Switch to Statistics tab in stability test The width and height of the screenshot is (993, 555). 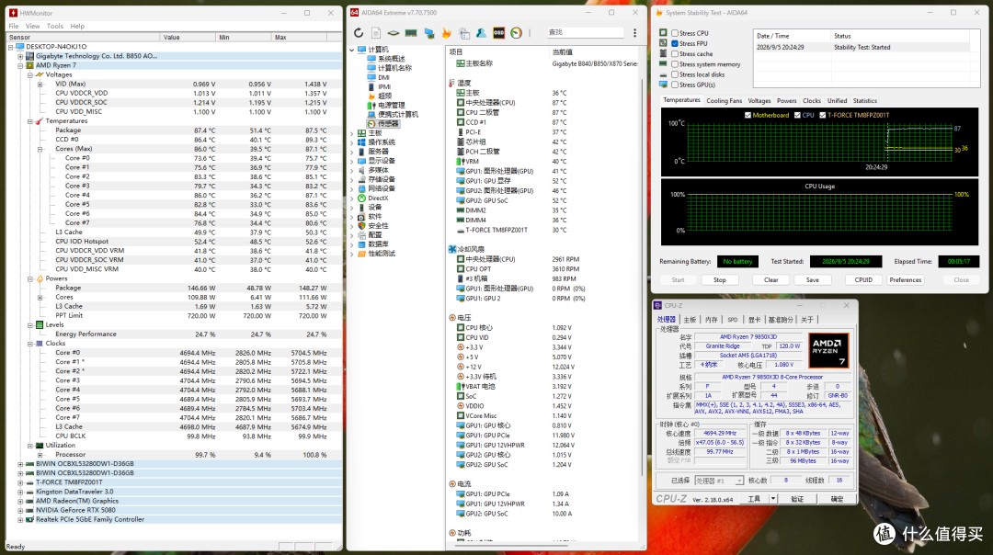(864, 101)
